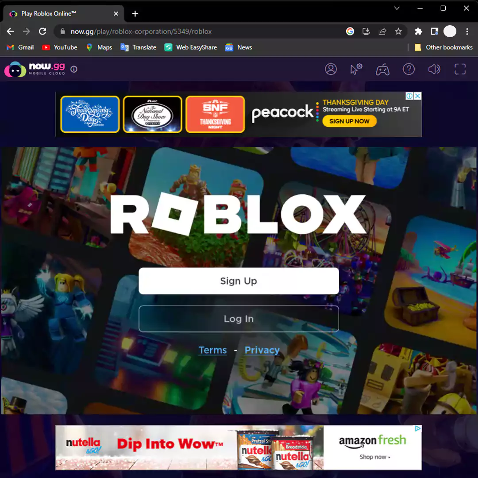This screenshot has height=478, width=478.
Task: Open the Chrome three-dot menu
Action: (x=467, y=31)
